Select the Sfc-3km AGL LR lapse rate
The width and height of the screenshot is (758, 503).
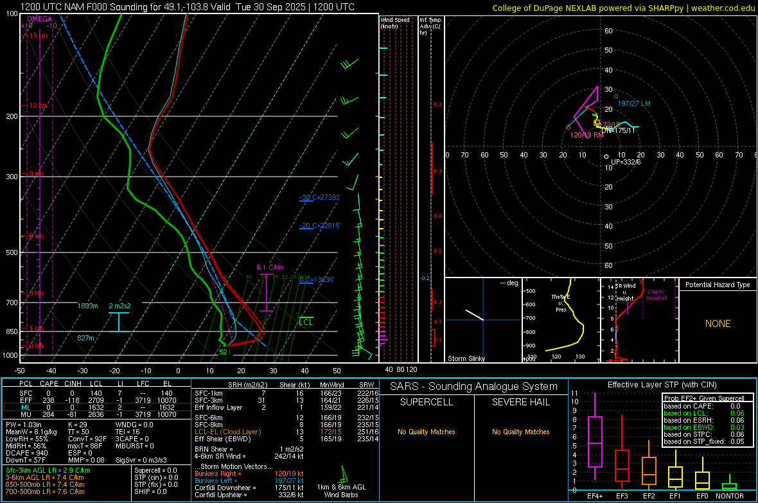click(48, 470)
